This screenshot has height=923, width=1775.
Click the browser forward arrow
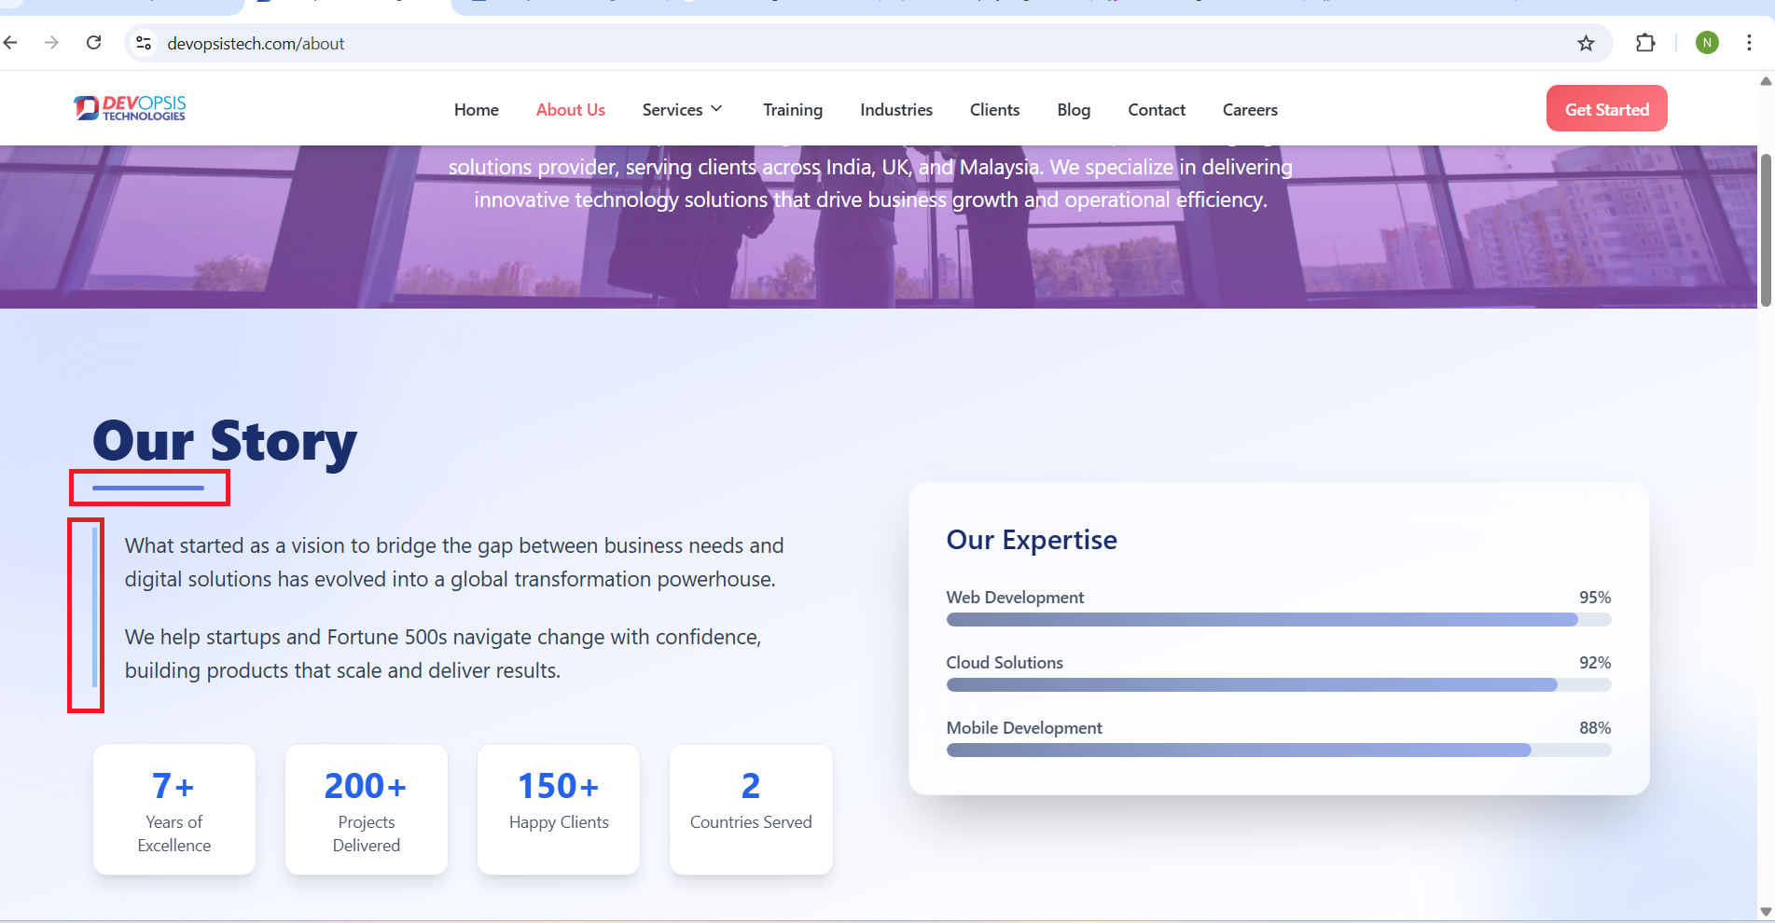click(52, 43)
